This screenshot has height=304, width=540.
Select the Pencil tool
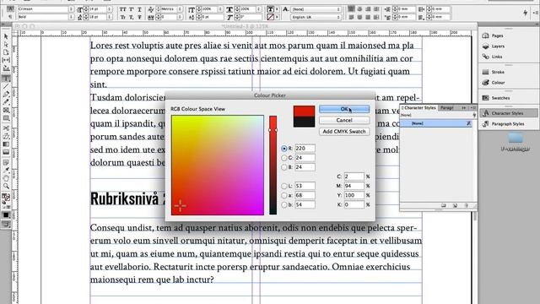coord(6,102)
